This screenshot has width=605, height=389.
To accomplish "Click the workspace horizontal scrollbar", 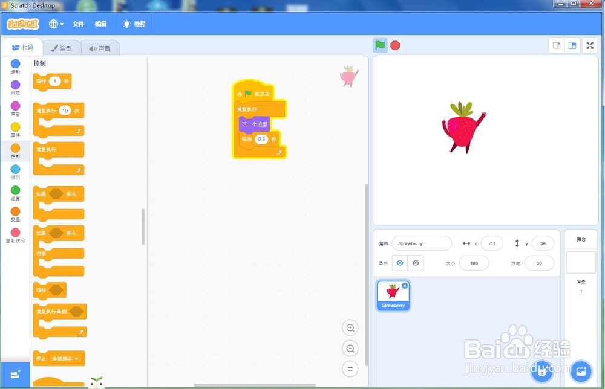I will (255, 385).
